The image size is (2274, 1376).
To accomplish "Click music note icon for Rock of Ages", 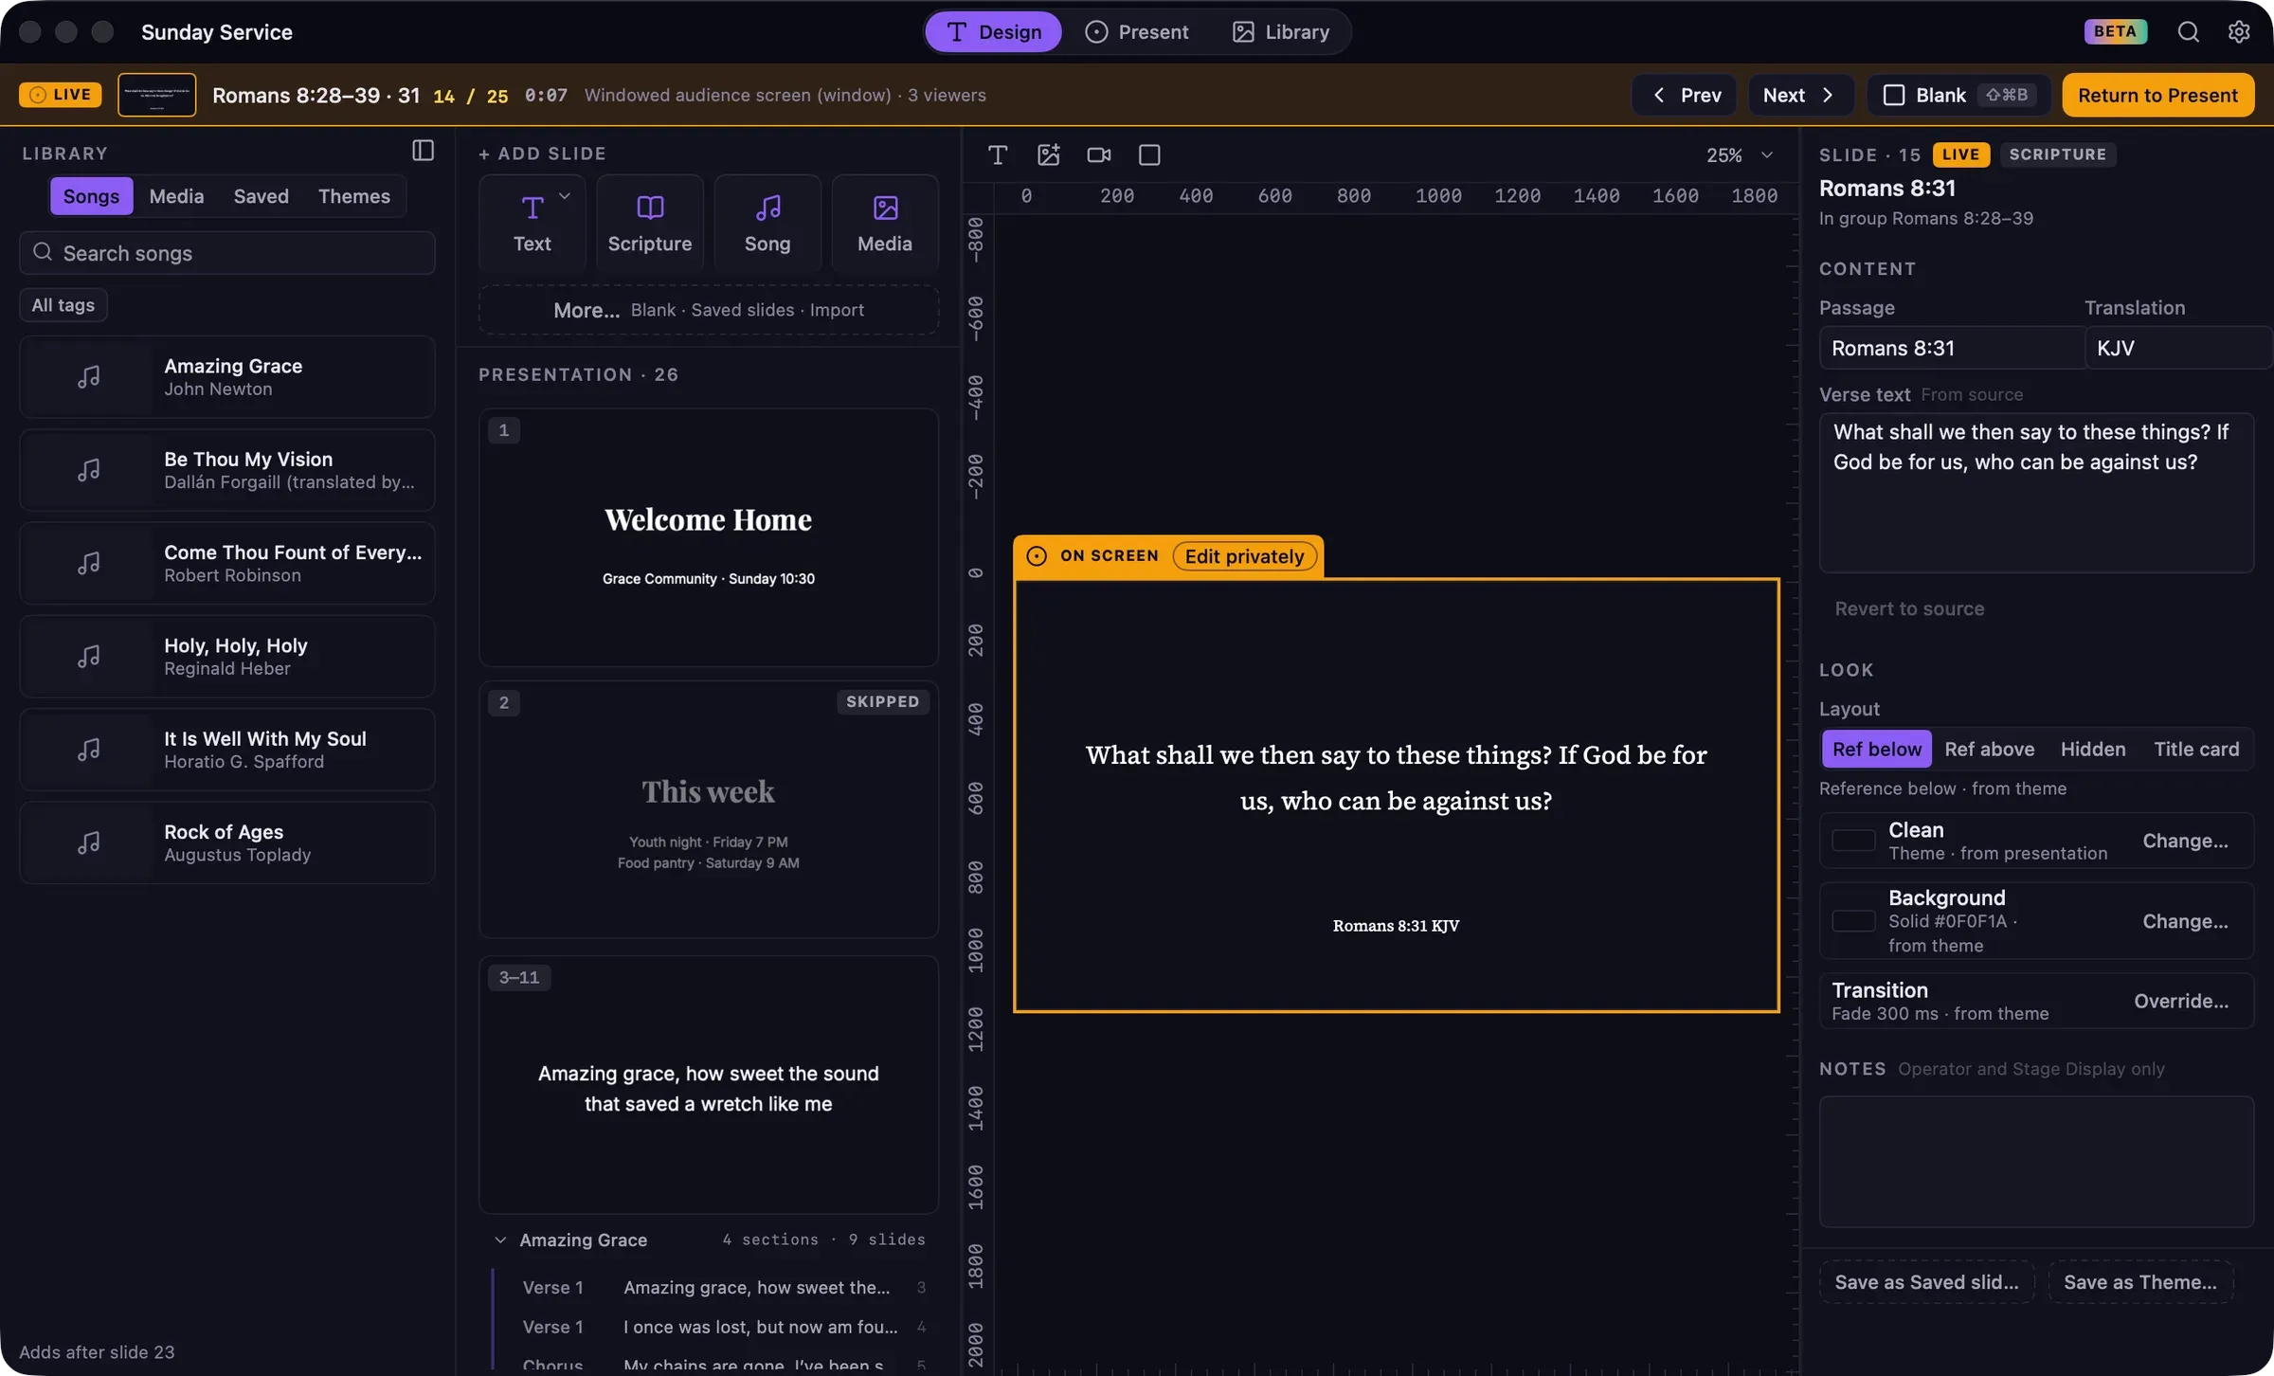I will pos(88,842).
